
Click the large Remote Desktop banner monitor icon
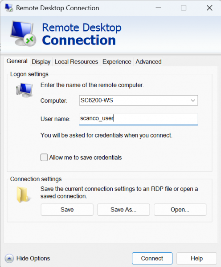point(23,33)
